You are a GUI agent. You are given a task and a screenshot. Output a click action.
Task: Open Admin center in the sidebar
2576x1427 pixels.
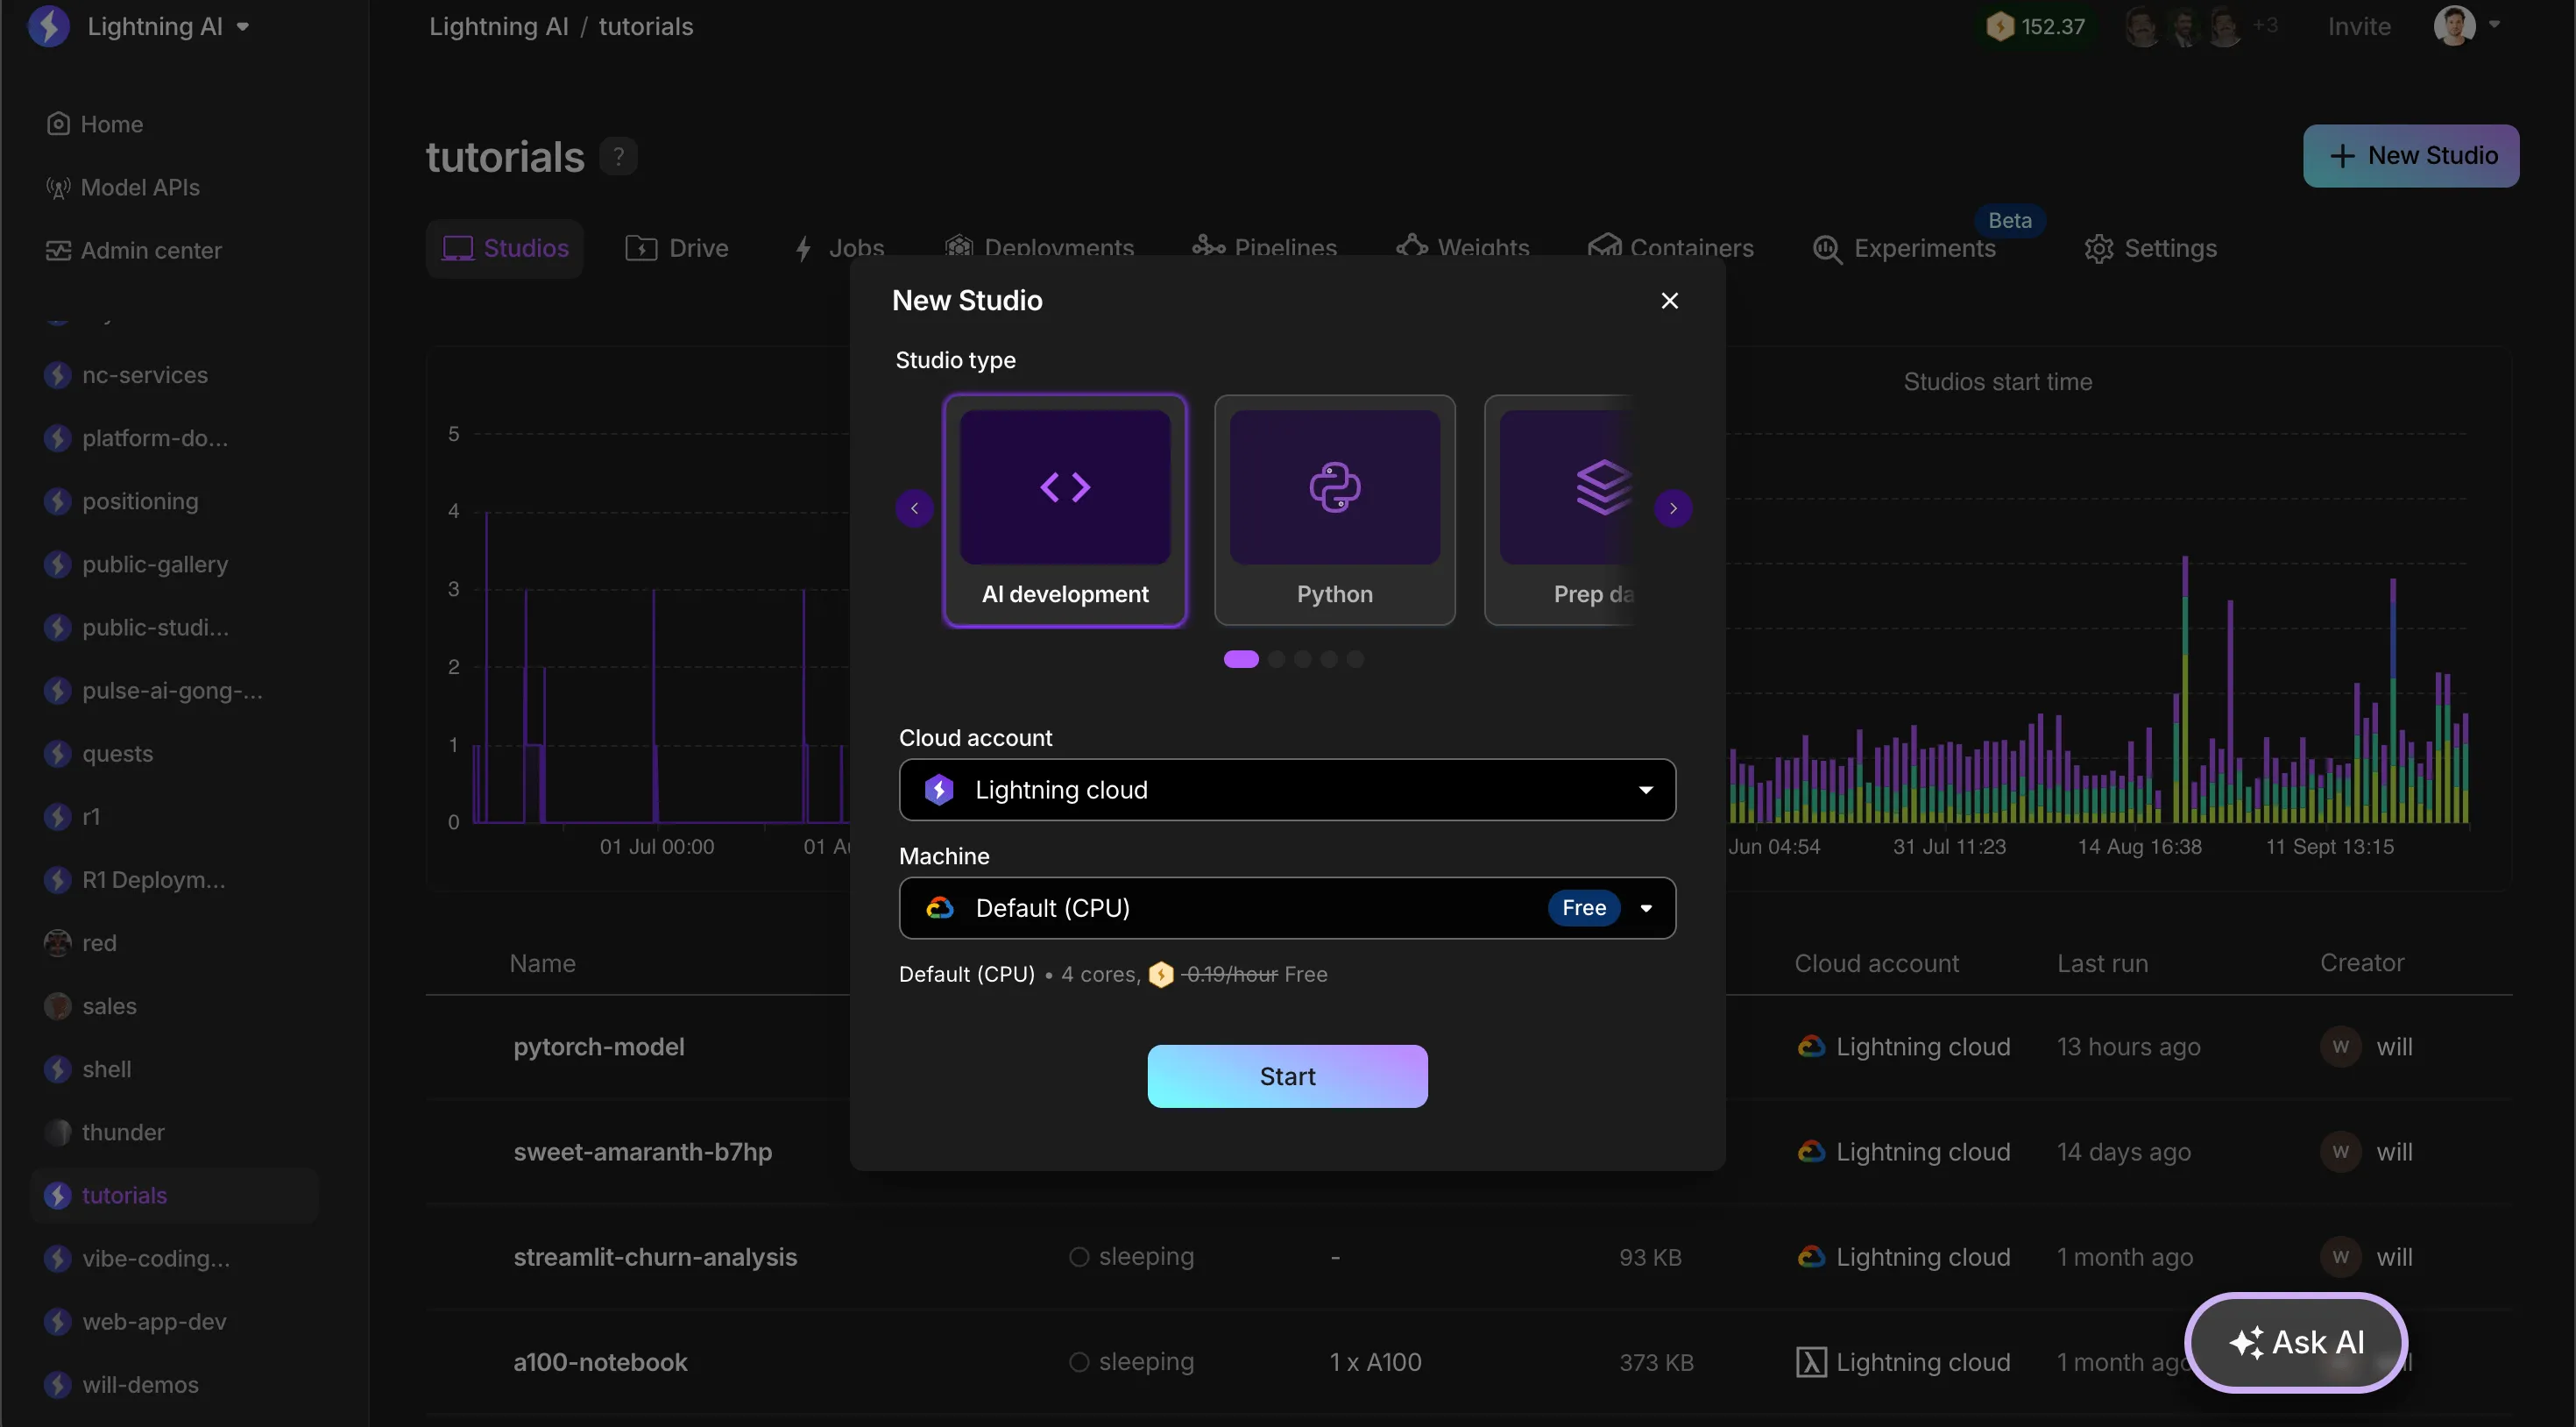click(134, 250)
